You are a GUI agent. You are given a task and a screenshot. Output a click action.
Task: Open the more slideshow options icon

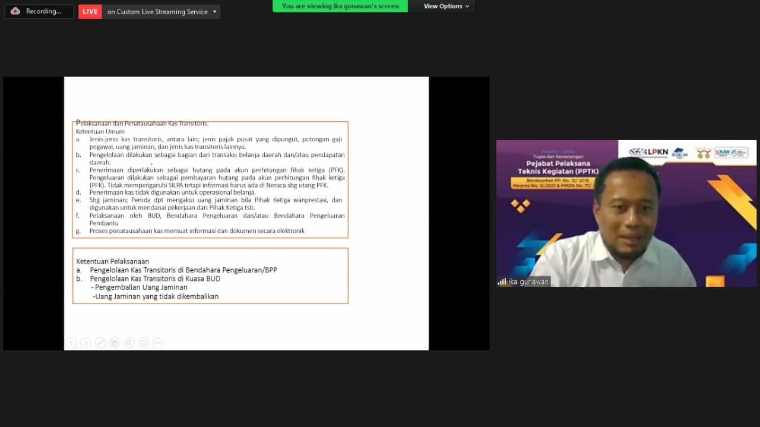click(157, 343)
